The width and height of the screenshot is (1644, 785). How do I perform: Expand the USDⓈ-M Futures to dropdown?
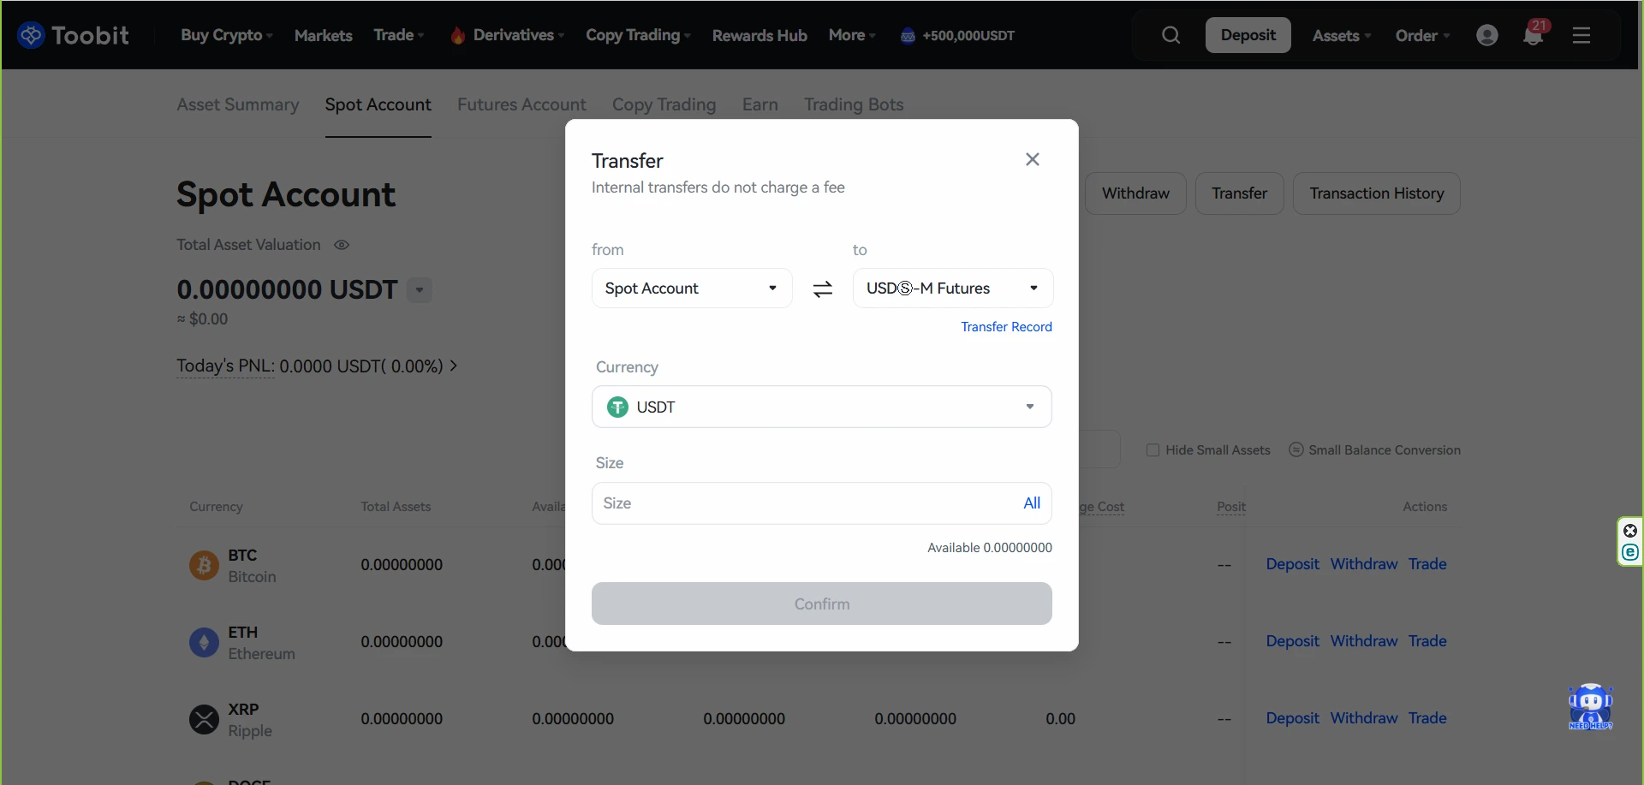[x=952, y=288]
